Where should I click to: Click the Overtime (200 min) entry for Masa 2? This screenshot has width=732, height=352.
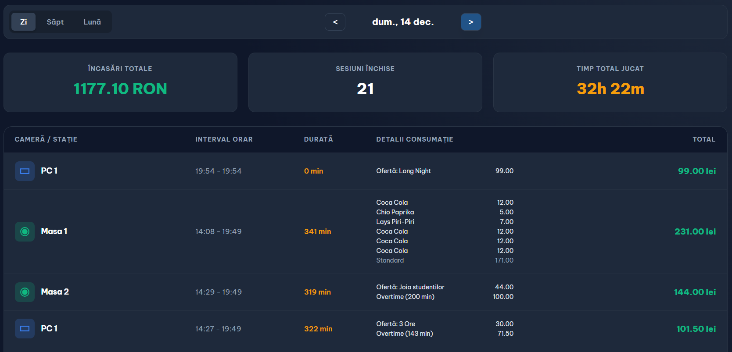pos(405,297)
